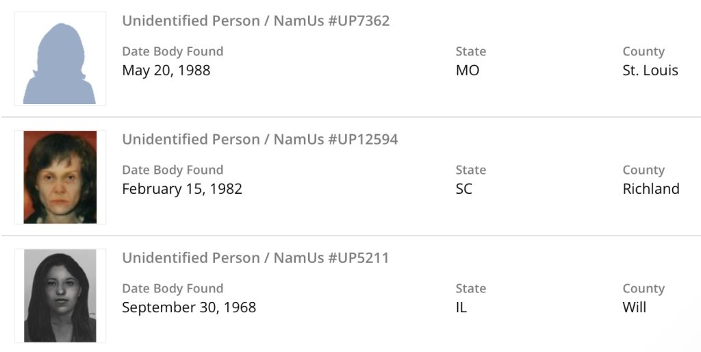This screenshot has height=352, width=701.
Task: Click the date February 15, 1982
Action: click(x=182, y=188)
